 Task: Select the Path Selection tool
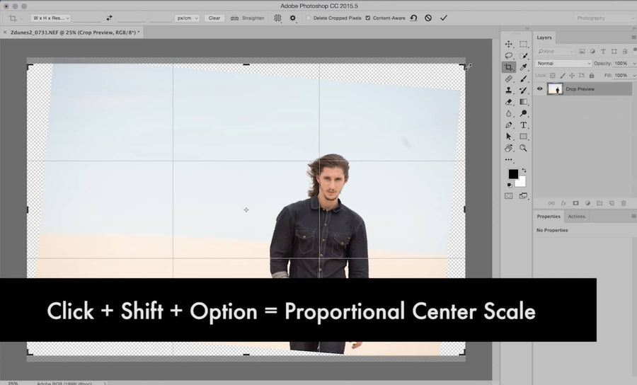click(508, 137)
